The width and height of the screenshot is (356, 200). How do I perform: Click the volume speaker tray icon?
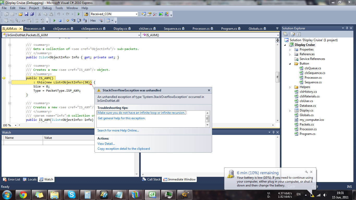325,195
